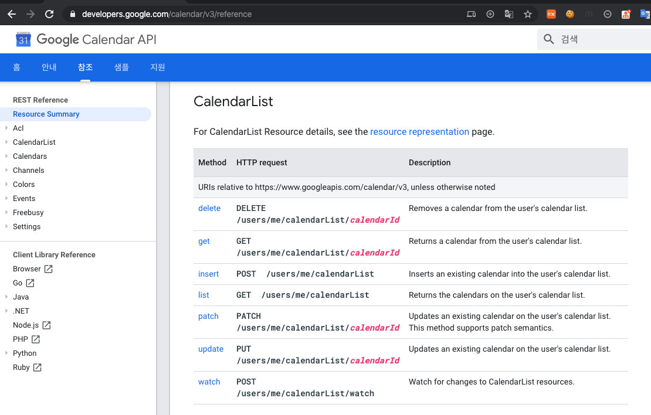Expand the Channels section arrow
The image size is (651, 415).
[6, 170]
